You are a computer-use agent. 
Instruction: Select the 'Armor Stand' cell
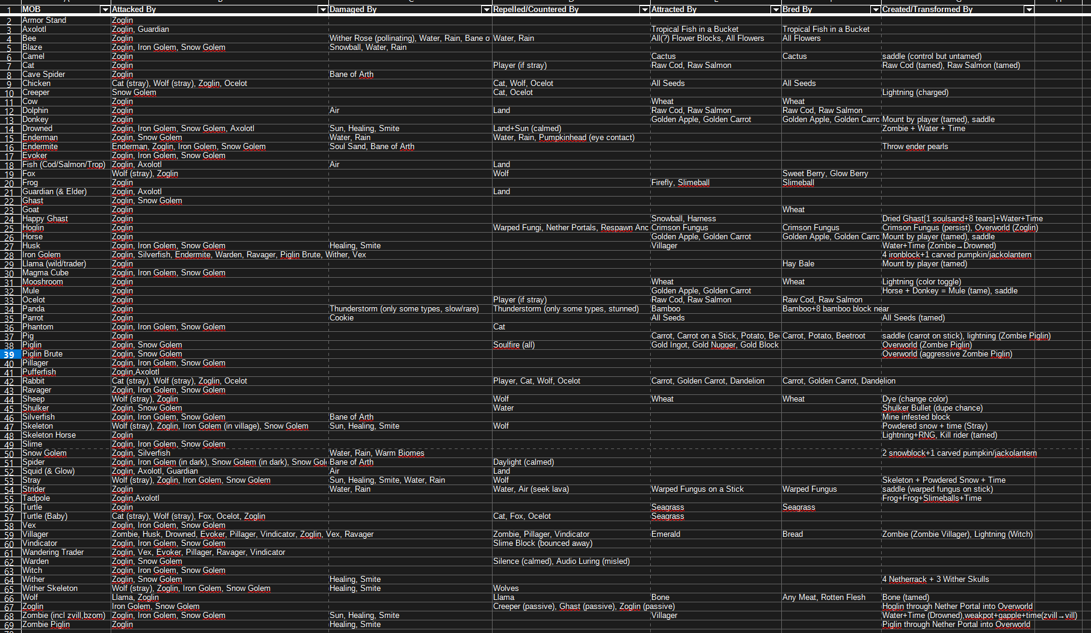[66, 20]
